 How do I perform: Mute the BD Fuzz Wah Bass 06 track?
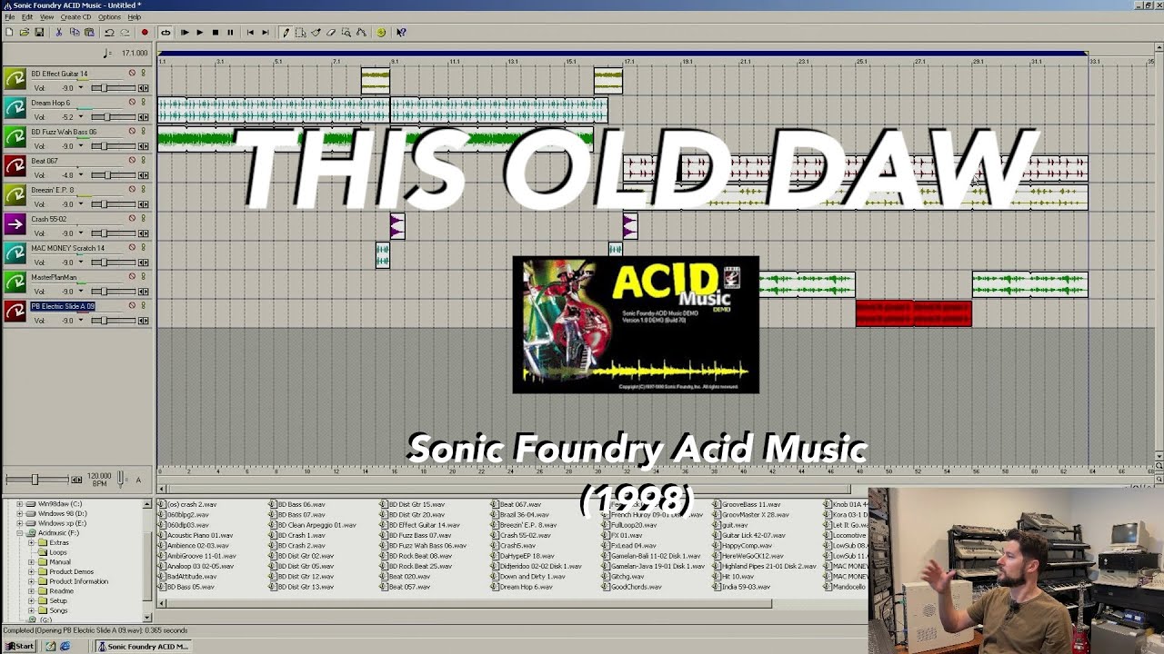(x=132, y=132)
